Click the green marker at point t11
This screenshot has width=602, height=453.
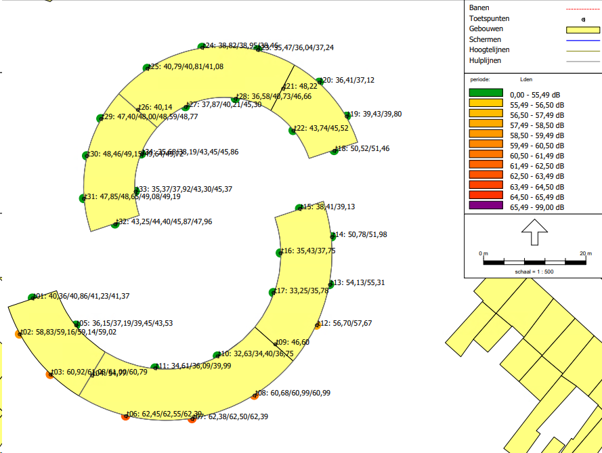[154, 368]
